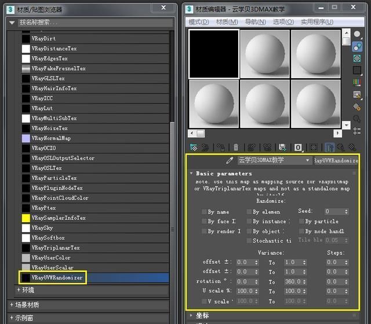Enable the Stochastic tiling checkbox
Screen dimensions: 371x324
click(249, 241)
